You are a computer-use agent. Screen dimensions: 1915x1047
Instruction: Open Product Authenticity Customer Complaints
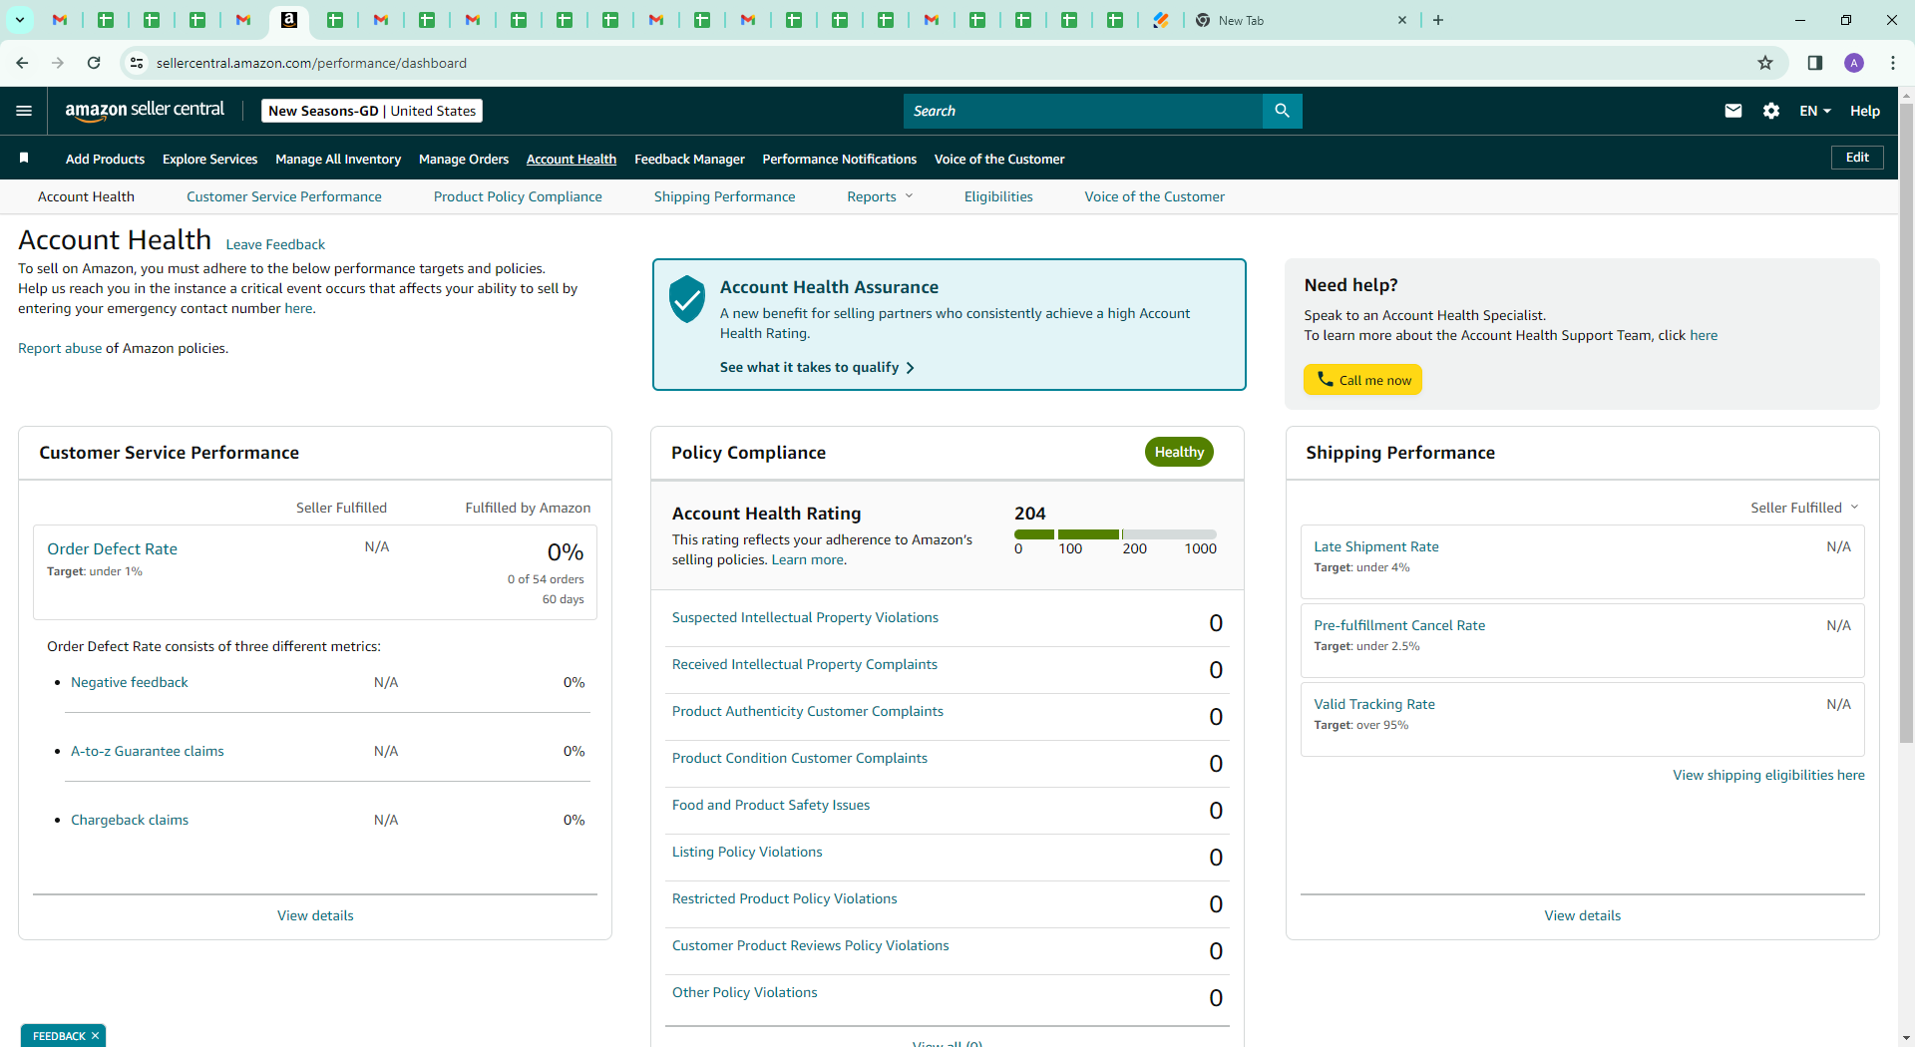(808, 711)
